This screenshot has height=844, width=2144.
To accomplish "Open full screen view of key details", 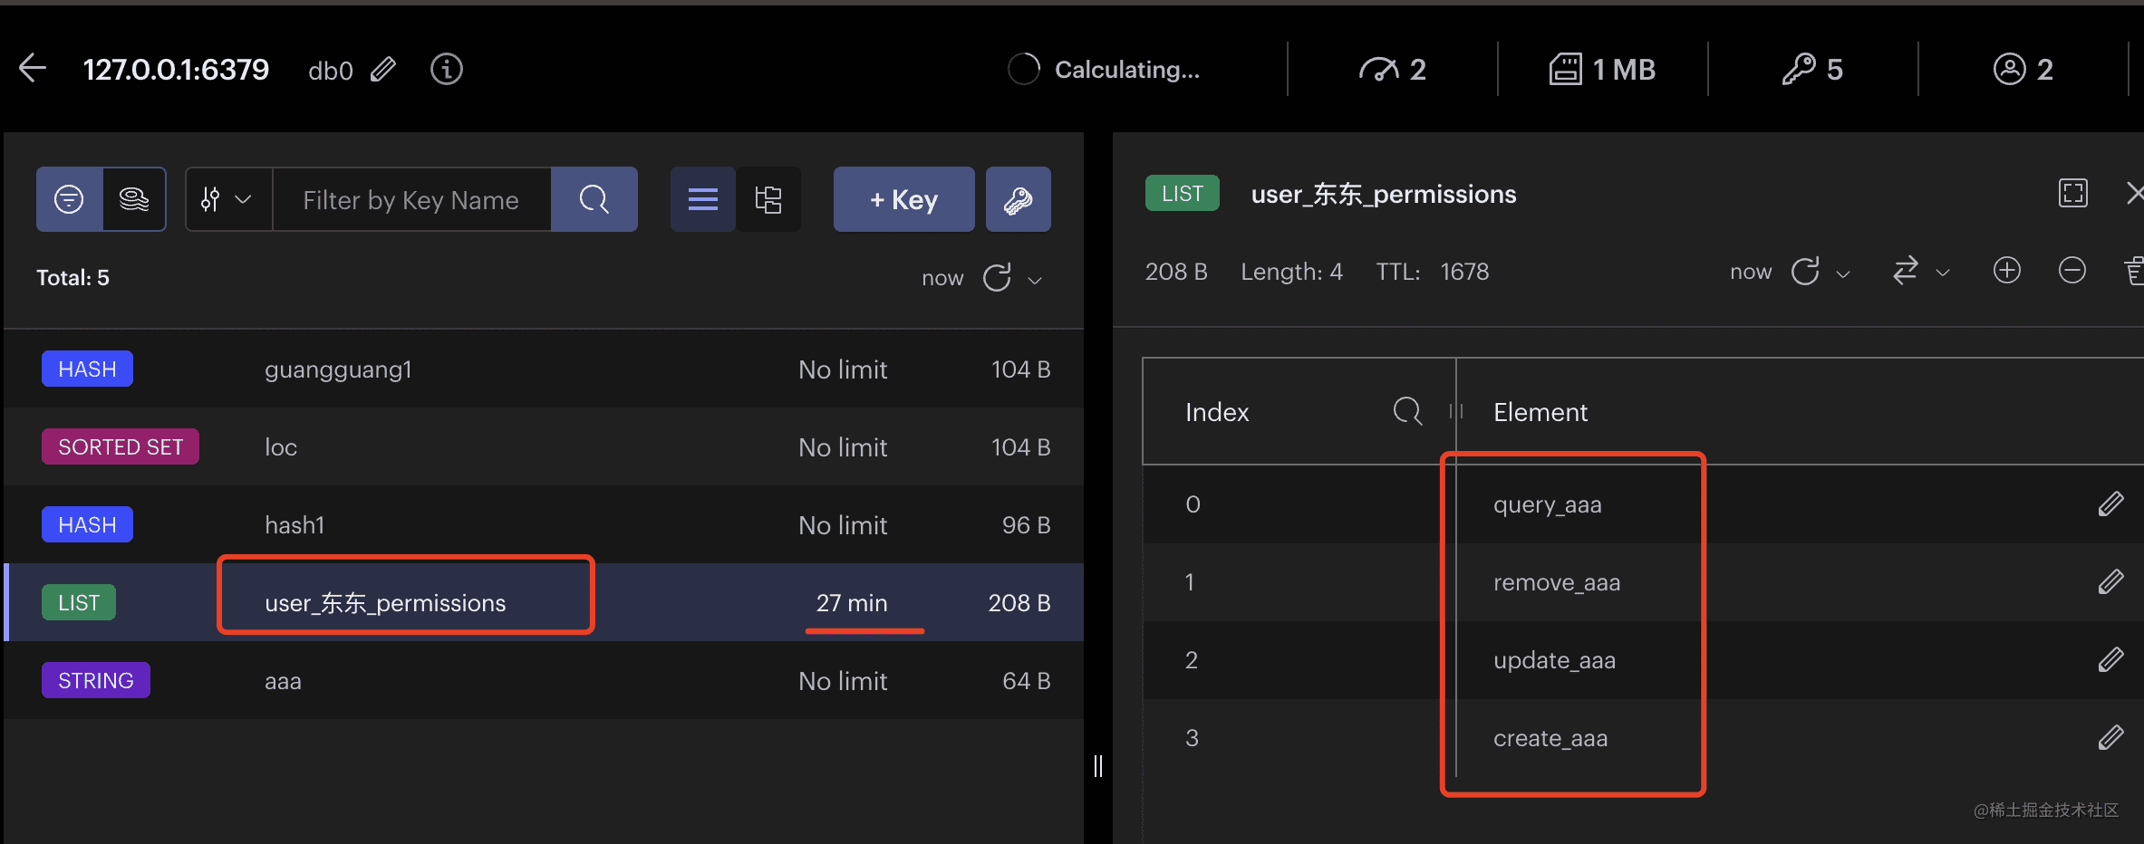I will [x=2072, y=194].
